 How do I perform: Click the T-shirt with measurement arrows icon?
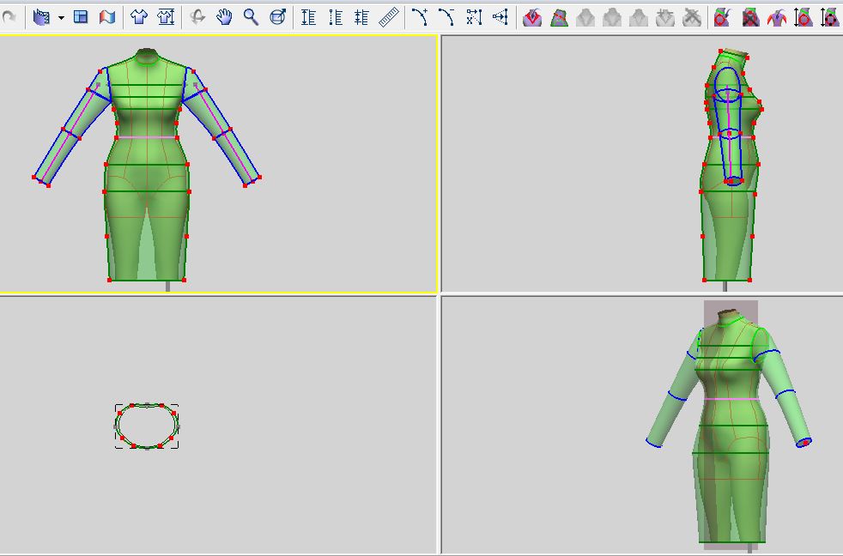click(x=166, y=16)
